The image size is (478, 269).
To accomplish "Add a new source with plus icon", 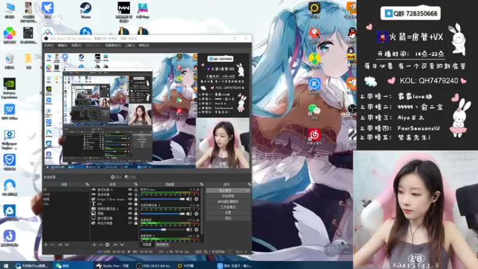I will [94, 244].
